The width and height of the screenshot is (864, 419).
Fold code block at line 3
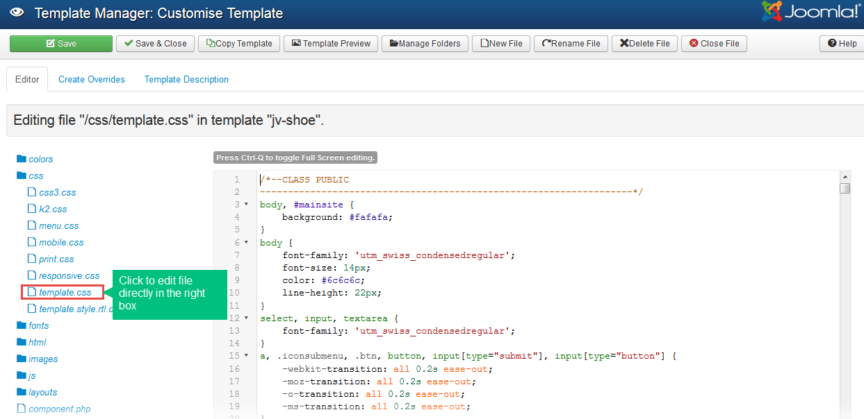[x=247, y=205]
